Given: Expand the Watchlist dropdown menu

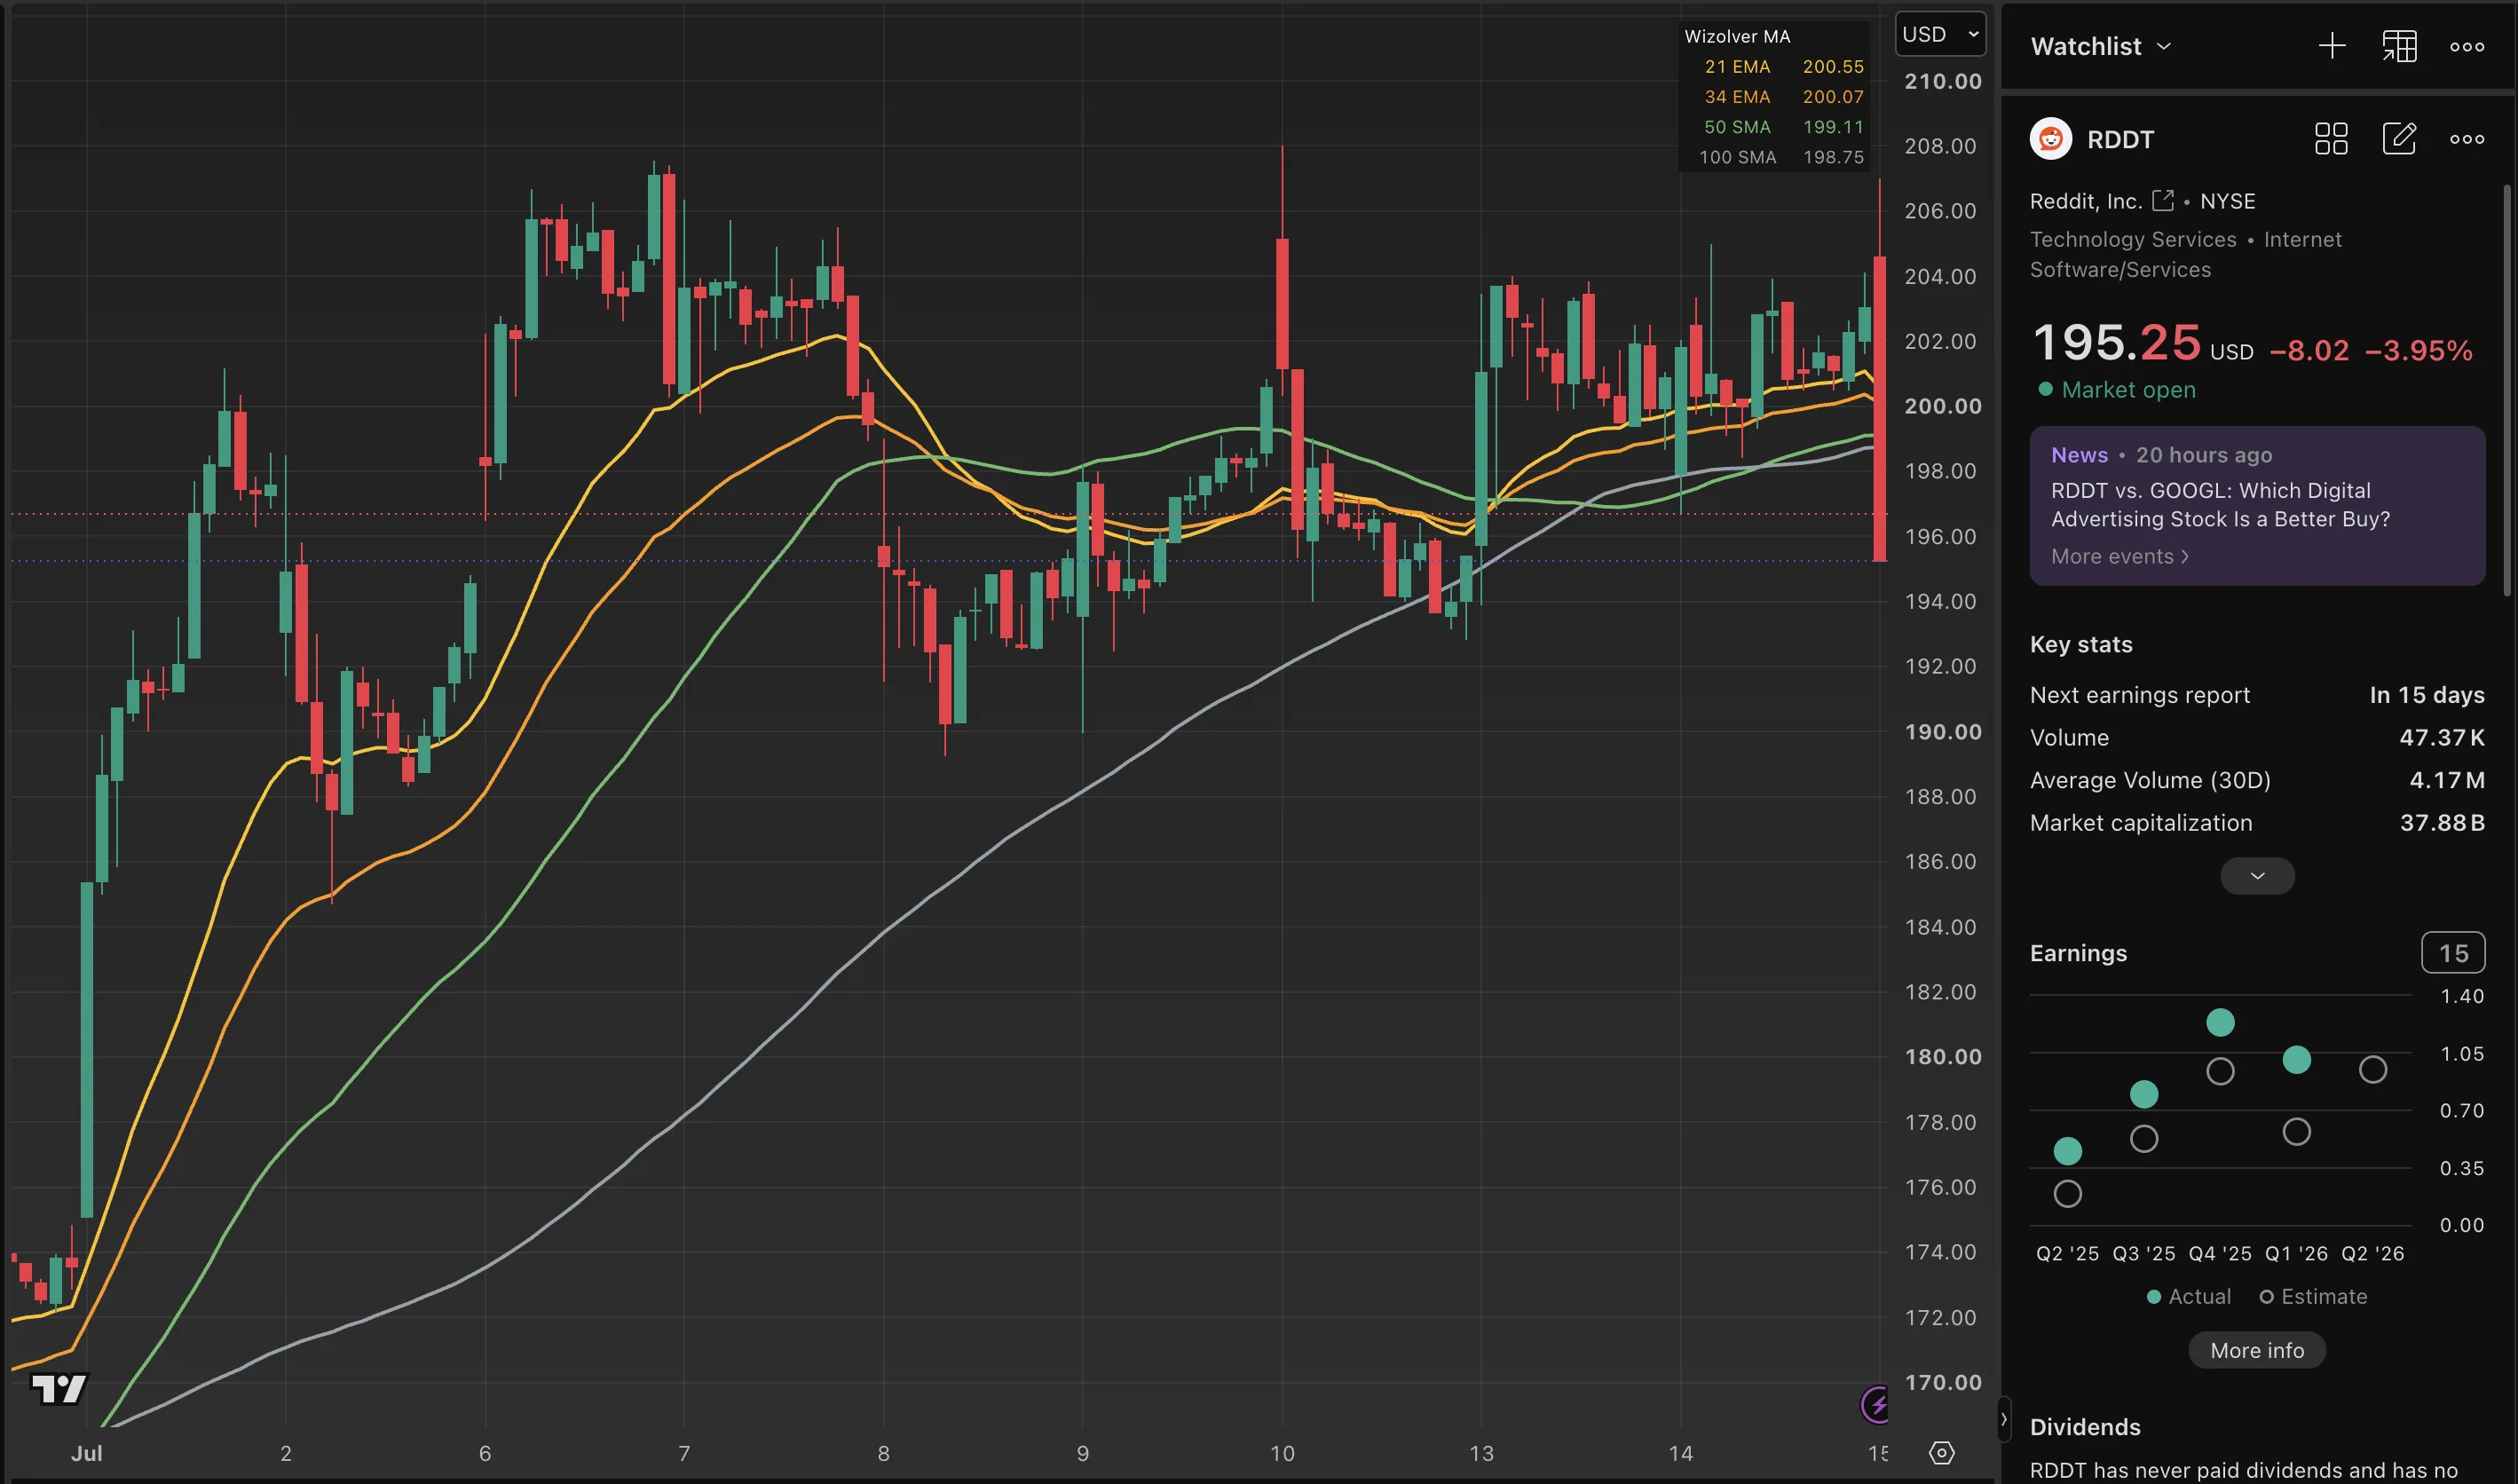Looking at the screenshot, I should [2101, 46].
